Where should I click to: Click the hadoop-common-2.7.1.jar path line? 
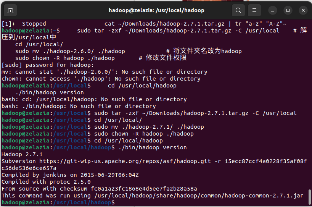[x=152, y=196]
